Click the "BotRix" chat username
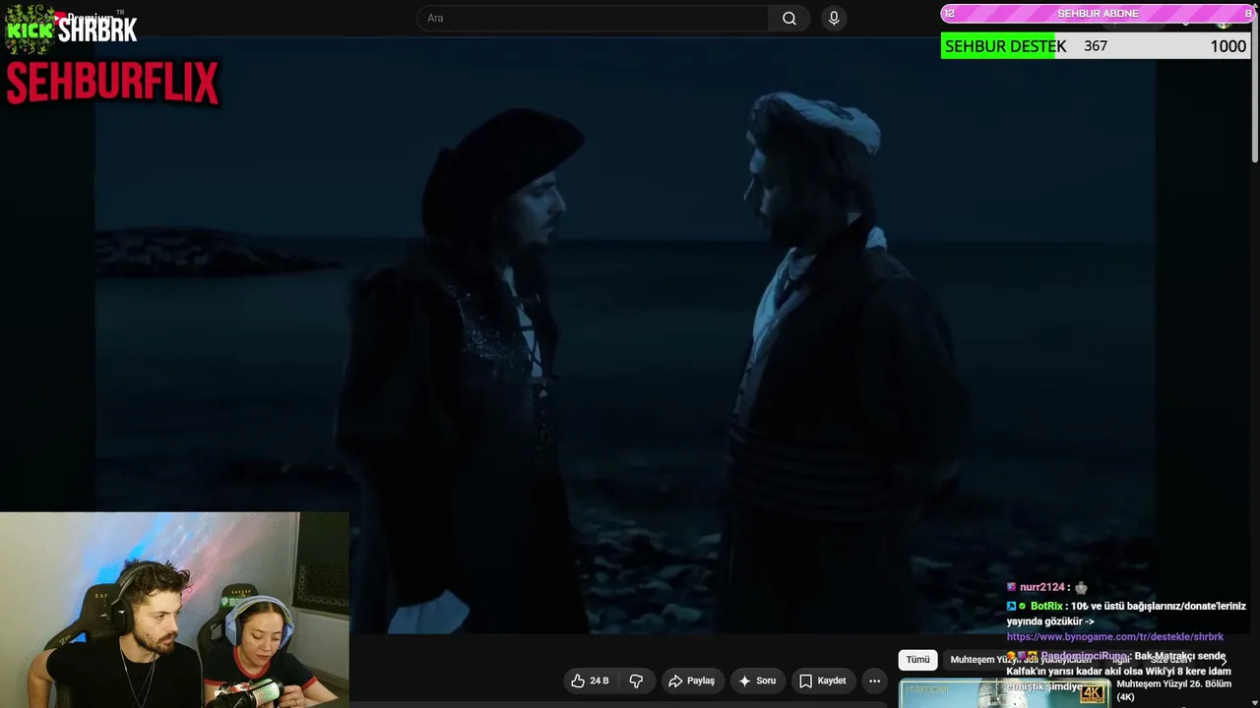The image size is (1260, 708). (x=1046, y=606)
